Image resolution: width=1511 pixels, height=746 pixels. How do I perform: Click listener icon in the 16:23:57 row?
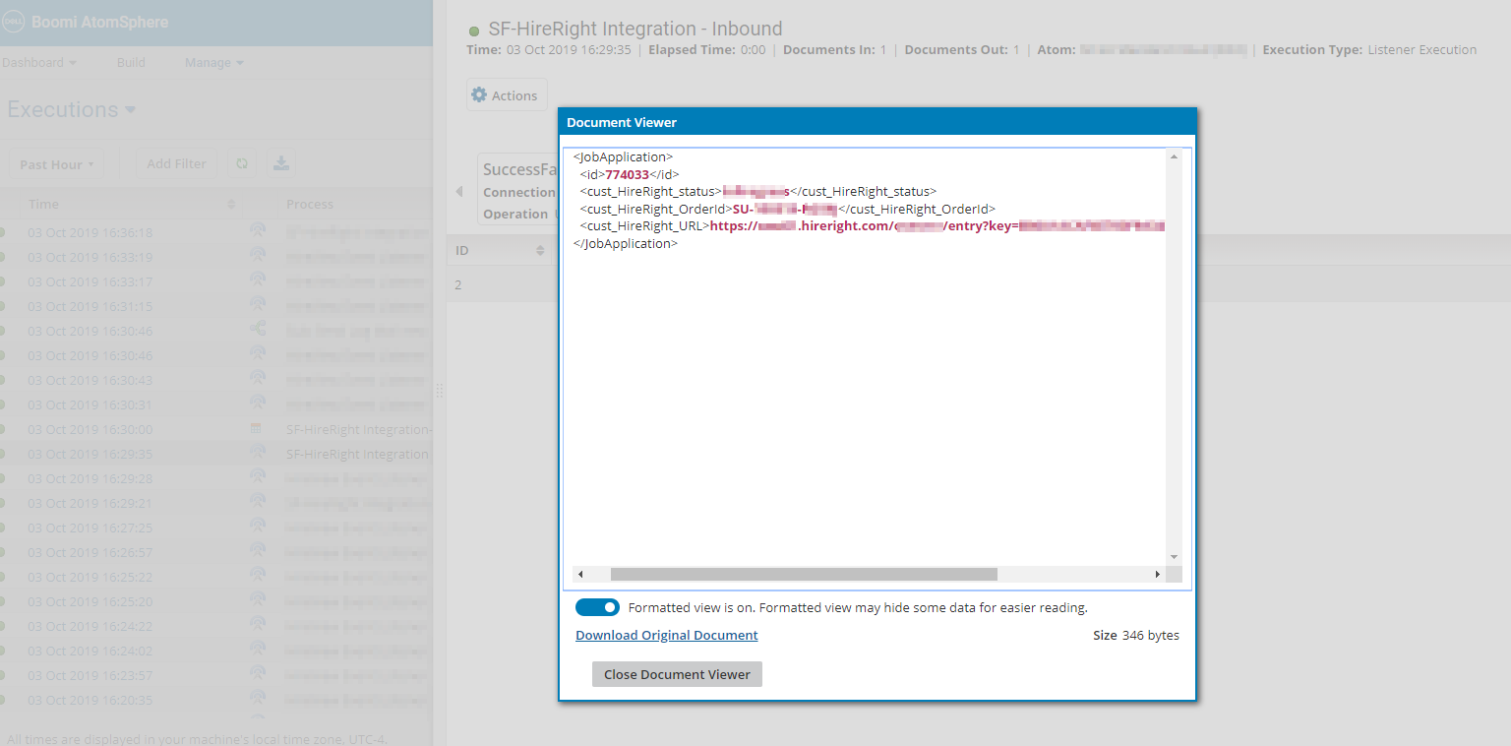coord(257,674)
